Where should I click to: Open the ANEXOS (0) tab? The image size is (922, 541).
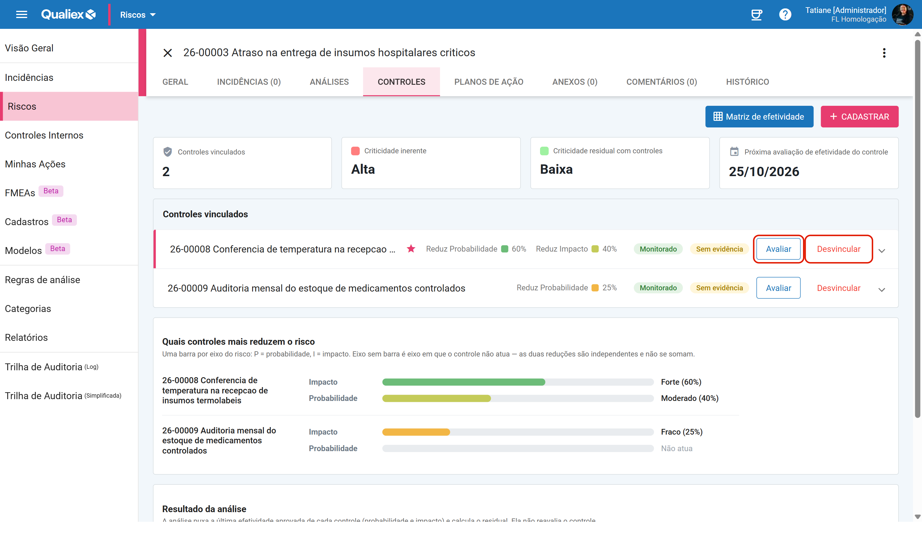(575, 82)
